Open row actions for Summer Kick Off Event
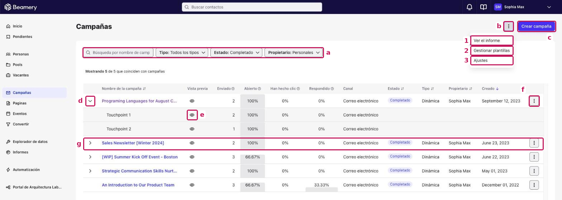 [x=534, y=157]
